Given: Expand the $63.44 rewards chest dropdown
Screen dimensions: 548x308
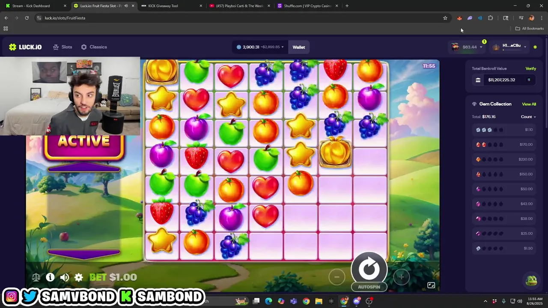Looking at the screenshot, I should 467,47.
